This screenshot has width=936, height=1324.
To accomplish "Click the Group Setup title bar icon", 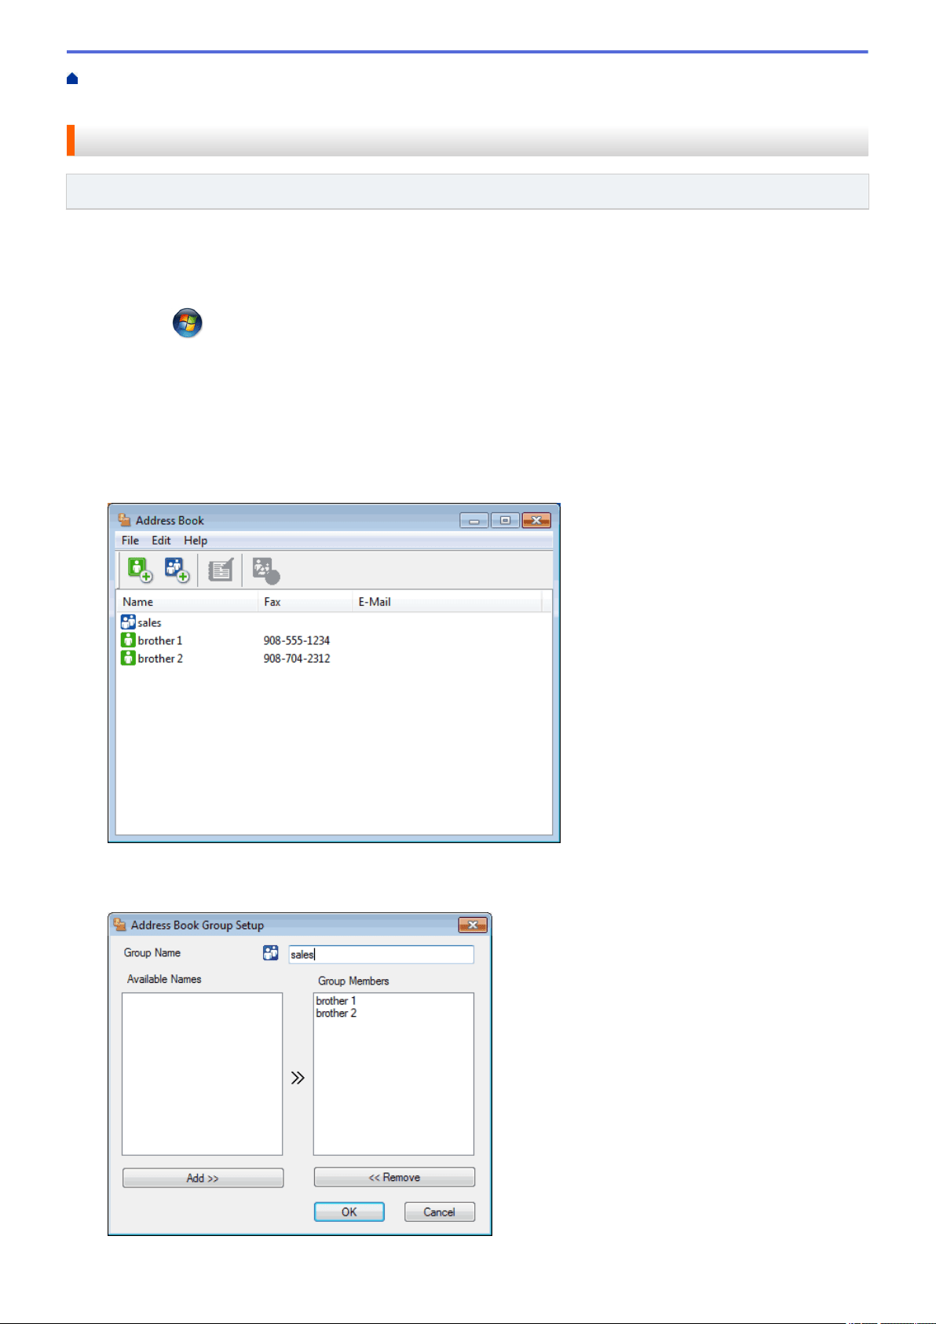I will tap(119, 925).
